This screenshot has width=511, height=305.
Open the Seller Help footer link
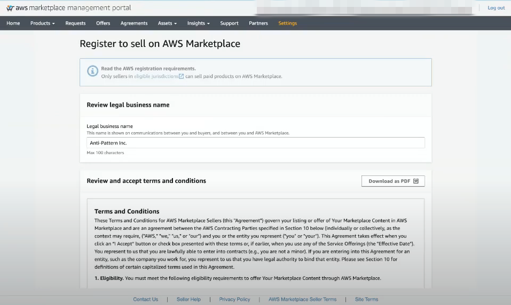coord(188,299)
